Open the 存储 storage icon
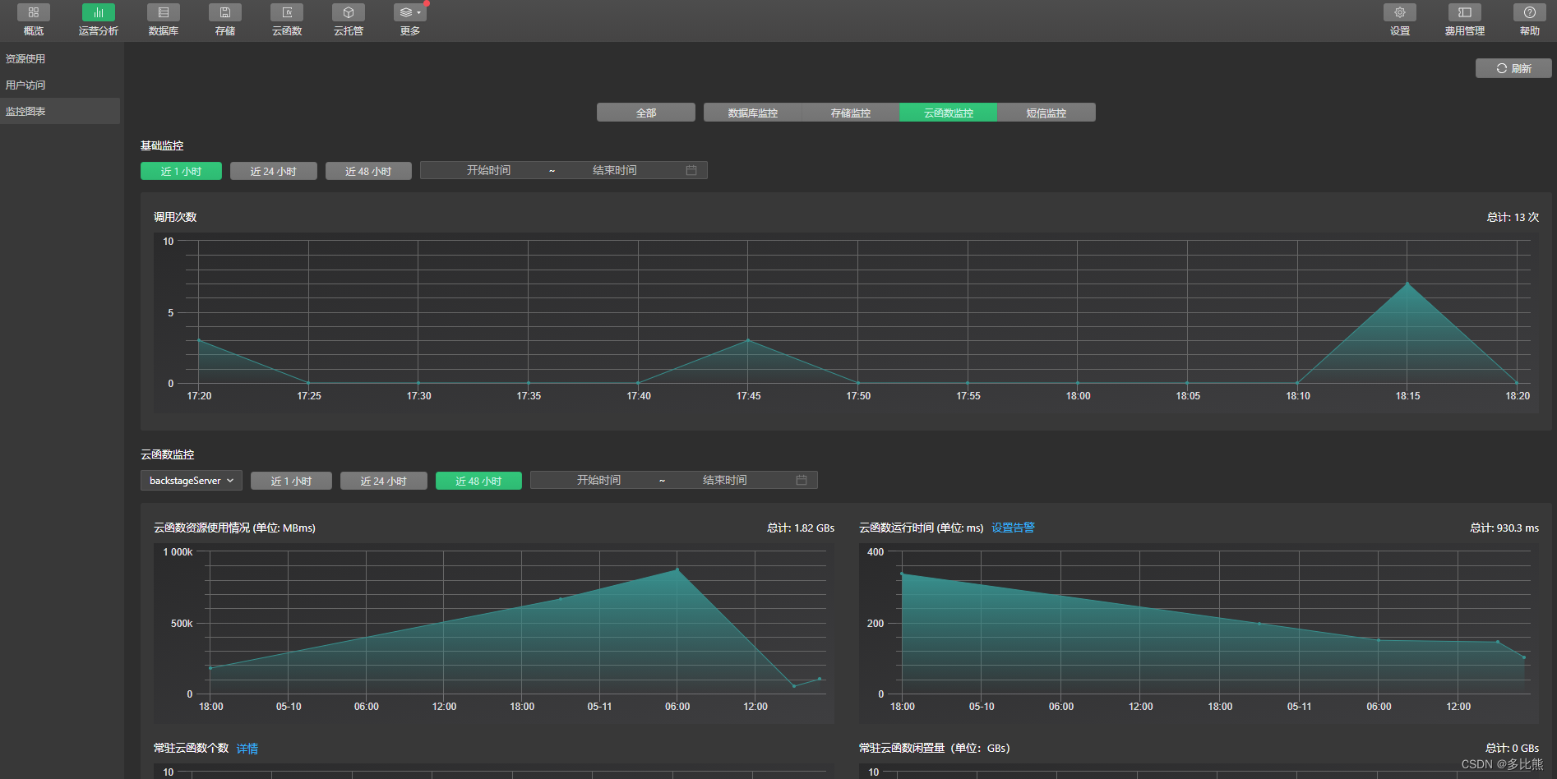The height and width of the screenshot is (779, 1557). click(x=225, y=12)
